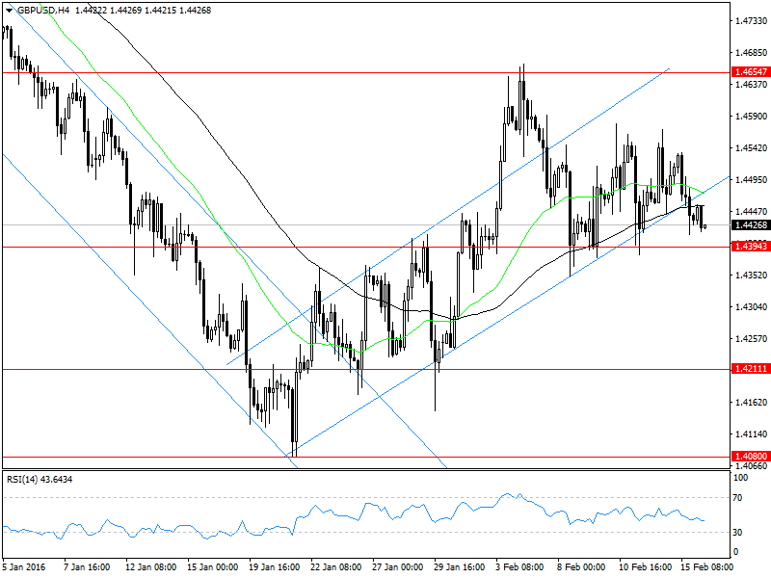Click the RSI(14) 43.6434 indicator label
The height and width of the screenshot is (578, 771).
click(40, 479)
